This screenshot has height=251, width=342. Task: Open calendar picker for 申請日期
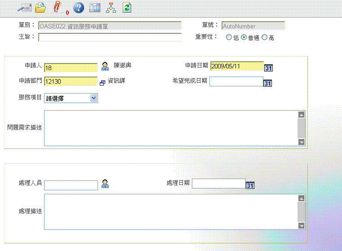tap(268, 68)
